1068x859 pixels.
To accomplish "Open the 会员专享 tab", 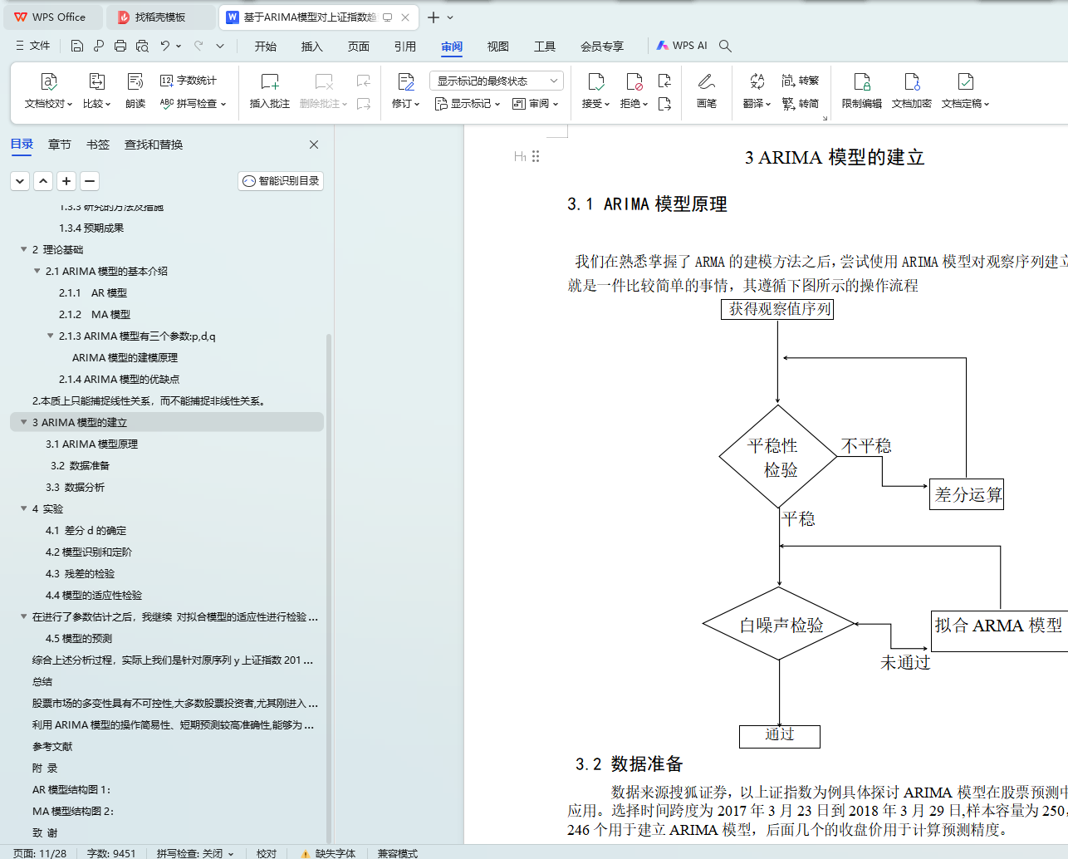I will point(602,47).
